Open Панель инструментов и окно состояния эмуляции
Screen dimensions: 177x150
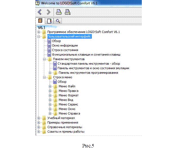[x=93, y=68]
